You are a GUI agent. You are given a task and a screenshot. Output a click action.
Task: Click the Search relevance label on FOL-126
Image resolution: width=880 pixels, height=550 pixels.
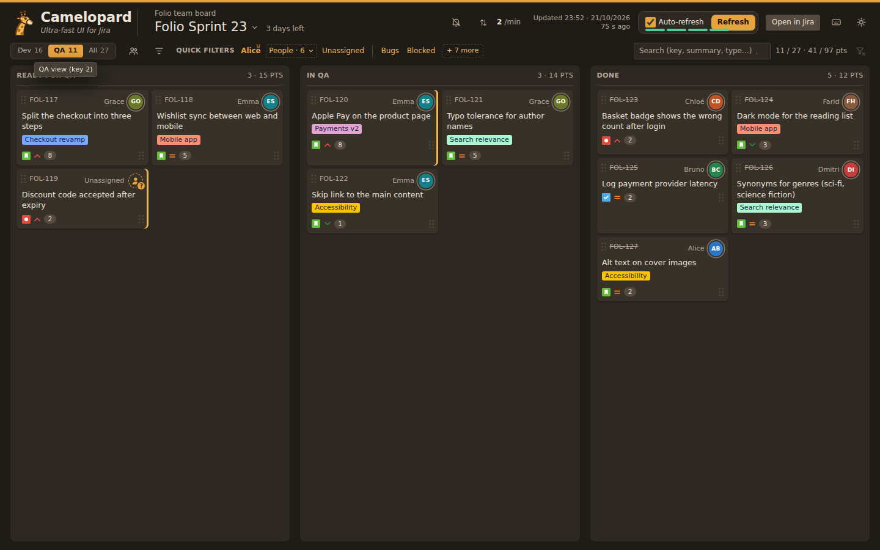pyautogui.click(x=769, y=208)
